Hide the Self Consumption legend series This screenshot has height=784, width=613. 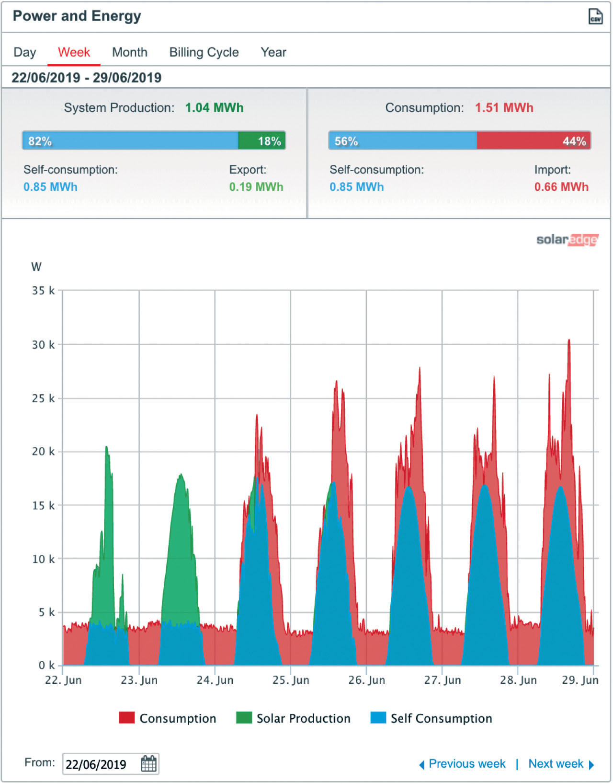point(431,718)
